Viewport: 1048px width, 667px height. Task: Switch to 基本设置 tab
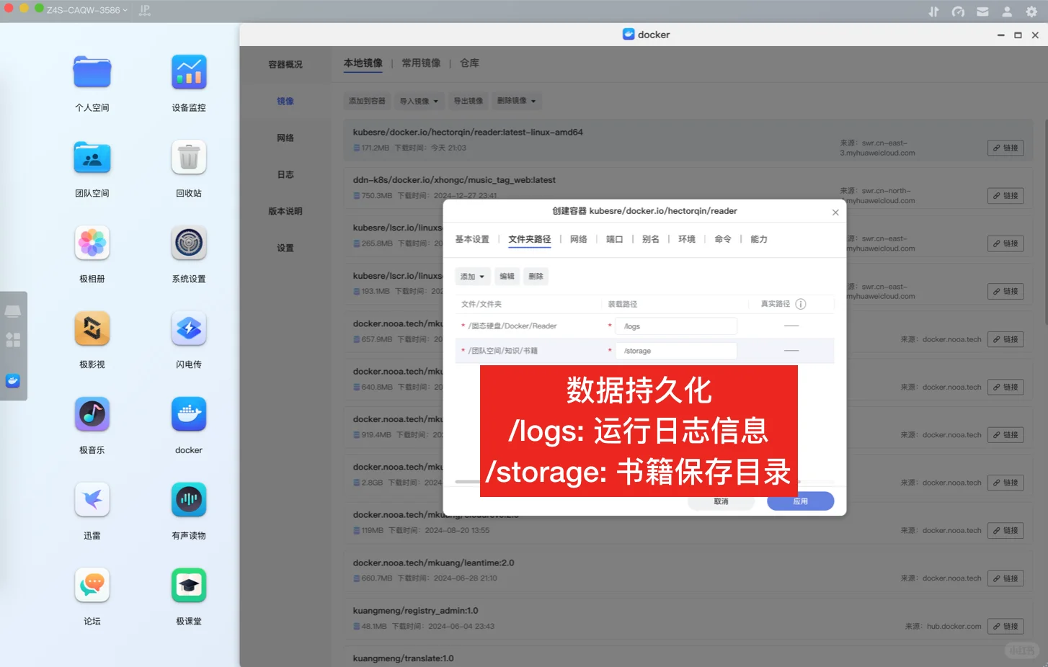pos(472,239)
